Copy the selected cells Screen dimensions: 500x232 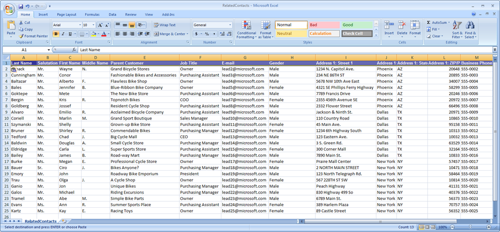click(25, 29)
